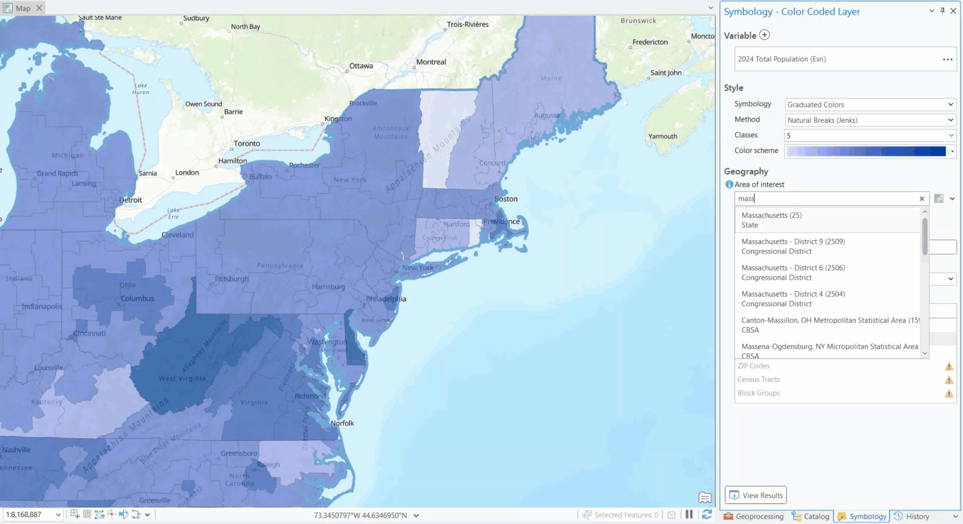Image resolution: width=963 pixels, height=524 pixels.
Task: Click the warning icon beside ZIP Codes
Action: click(948, 367)
